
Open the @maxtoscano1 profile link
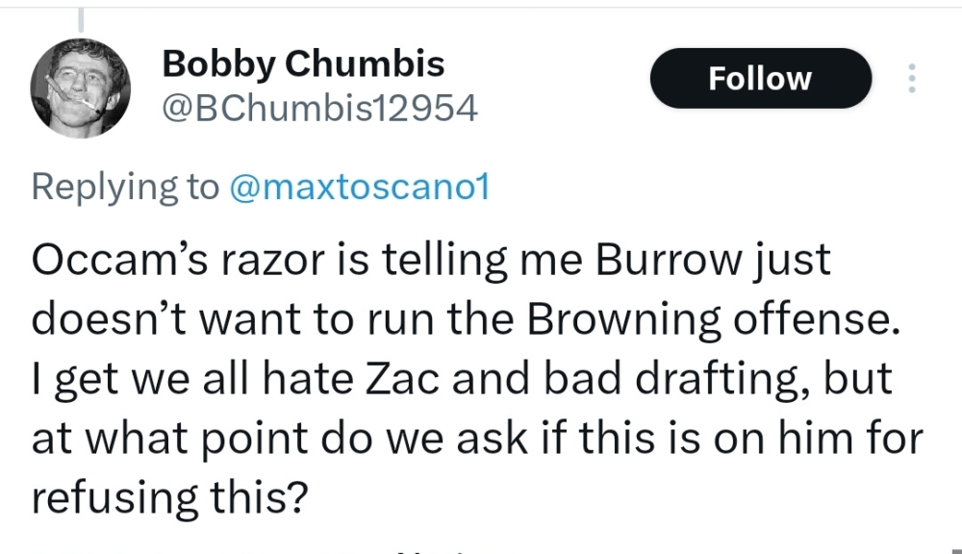pyautogui.click(x=359, y=186)
